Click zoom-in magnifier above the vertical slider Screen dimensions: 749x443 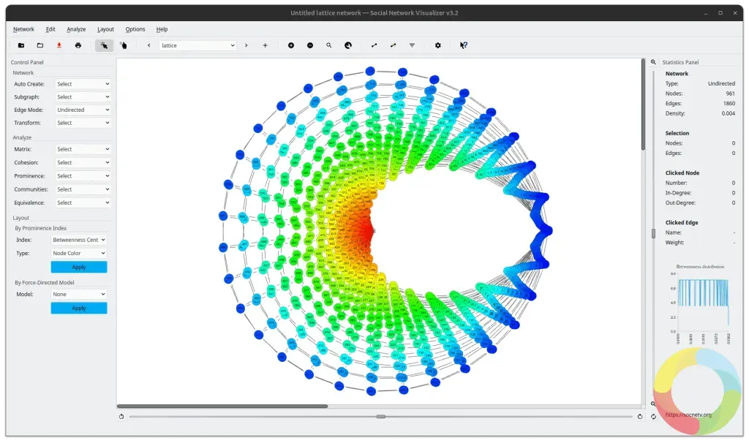[653, 62]
